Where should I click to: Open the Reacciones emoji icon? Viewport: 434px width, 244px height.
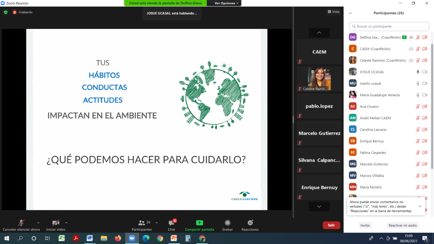[x=250, y=223]
